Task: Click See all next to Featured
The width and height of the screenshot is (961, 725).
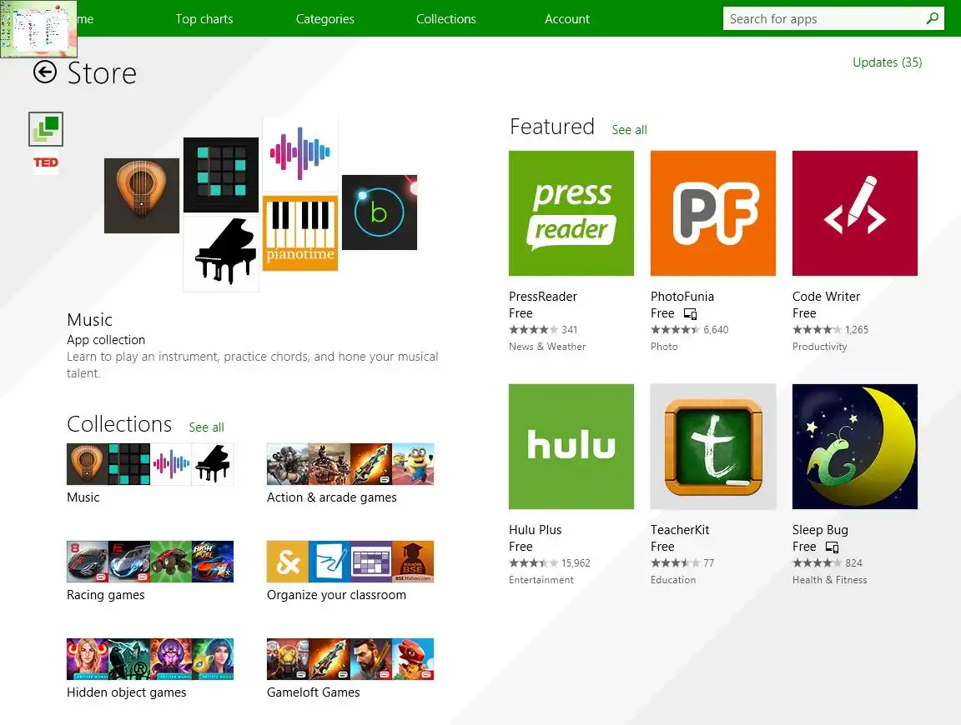Action: point(630,130)
